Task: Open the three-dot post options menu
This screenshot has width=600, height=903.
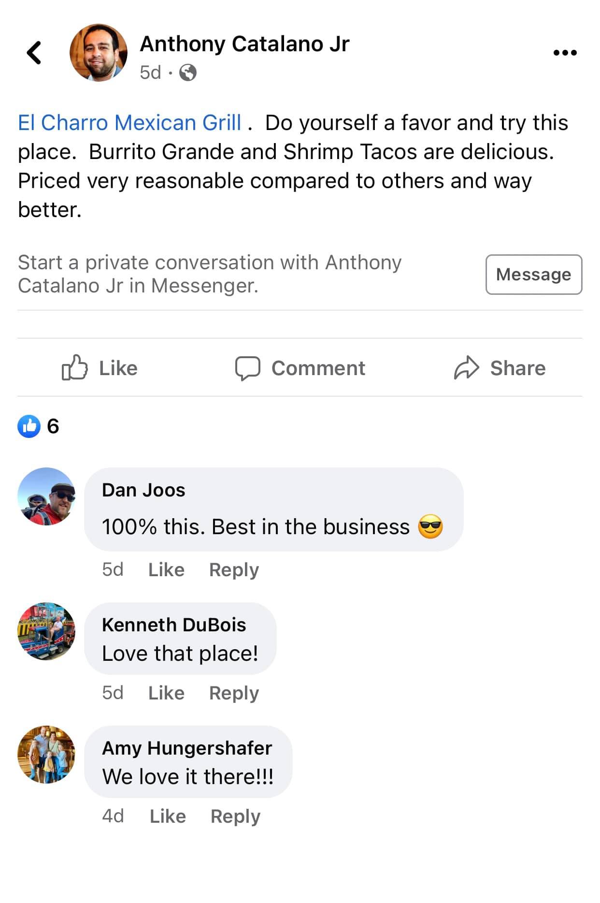Action: [x=565, y=52]
